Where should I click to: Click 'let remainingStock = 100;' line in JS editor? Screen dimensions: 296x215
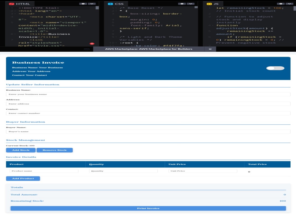250,8
